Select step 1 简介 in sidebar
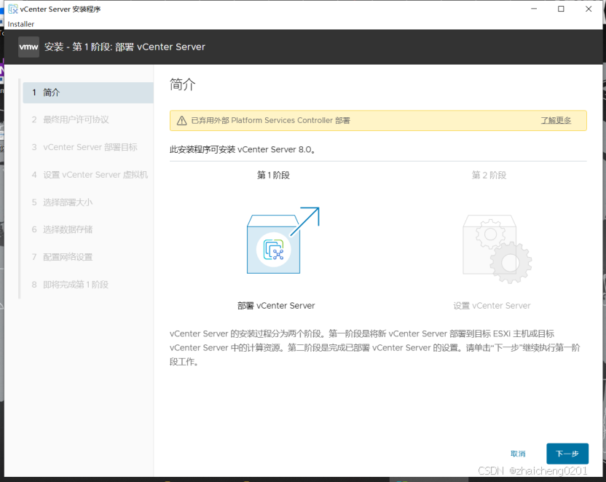 (88, 92)
